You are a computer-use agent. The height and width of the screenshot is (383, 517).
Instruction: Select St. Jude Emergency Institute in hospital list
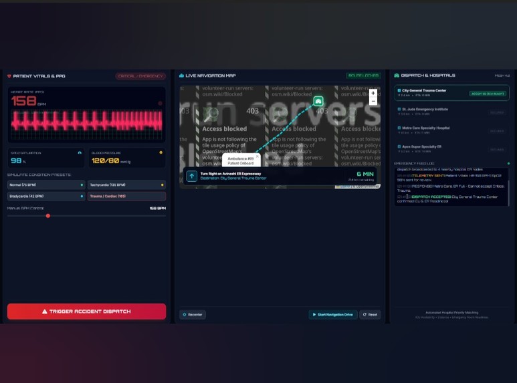[x=451, y=112]
